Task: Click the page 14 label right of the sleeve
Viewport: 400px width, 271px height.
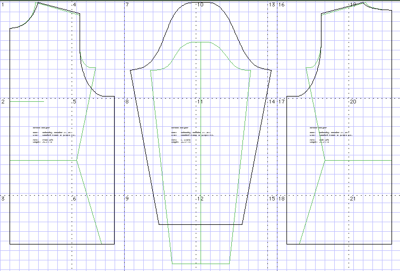Action: coord(272,102)
